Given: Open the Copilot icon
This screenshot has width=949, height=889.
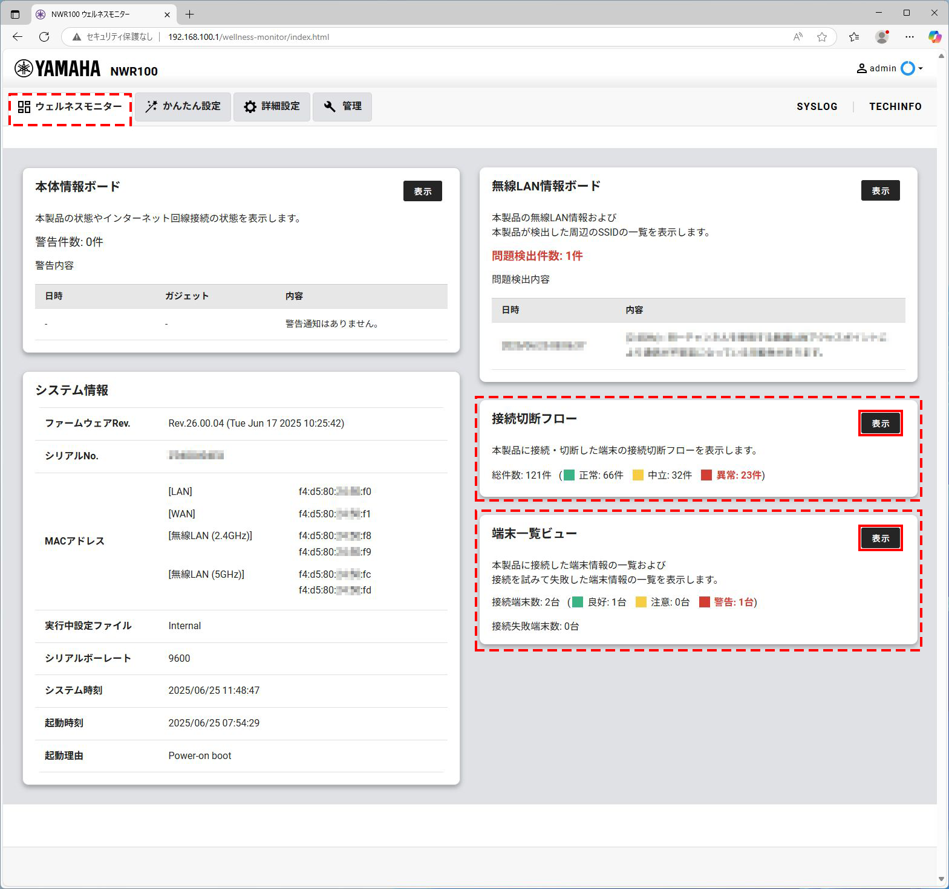Looking at the screenshot, I should coord(934,37).
